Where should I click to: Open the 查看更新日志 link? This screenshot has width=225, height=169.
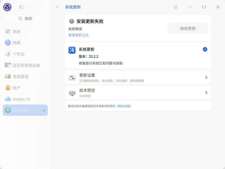(x=78, y=35)
